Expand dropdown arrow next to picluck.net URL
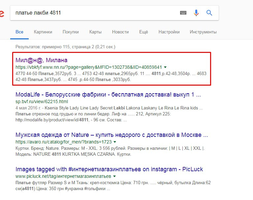 [x=114, y=176]
